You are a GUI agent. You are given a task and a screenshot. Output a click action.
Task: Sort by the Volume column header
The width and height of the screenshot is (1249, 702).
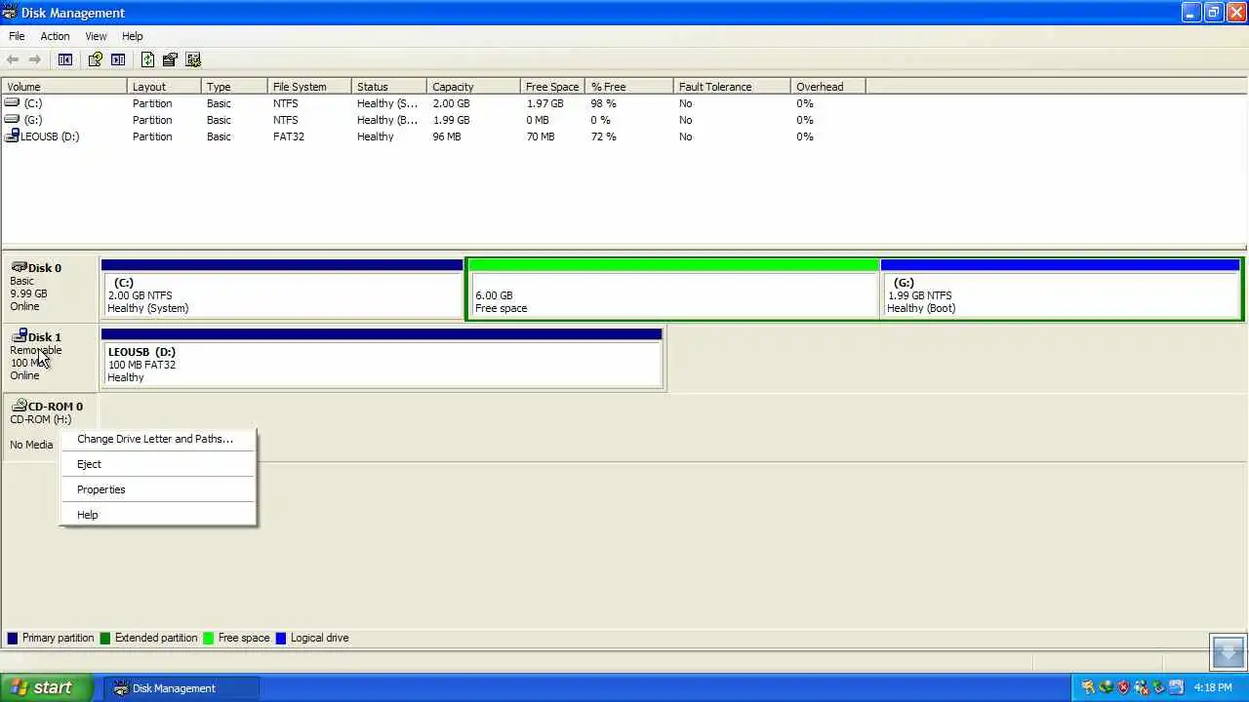64,87
